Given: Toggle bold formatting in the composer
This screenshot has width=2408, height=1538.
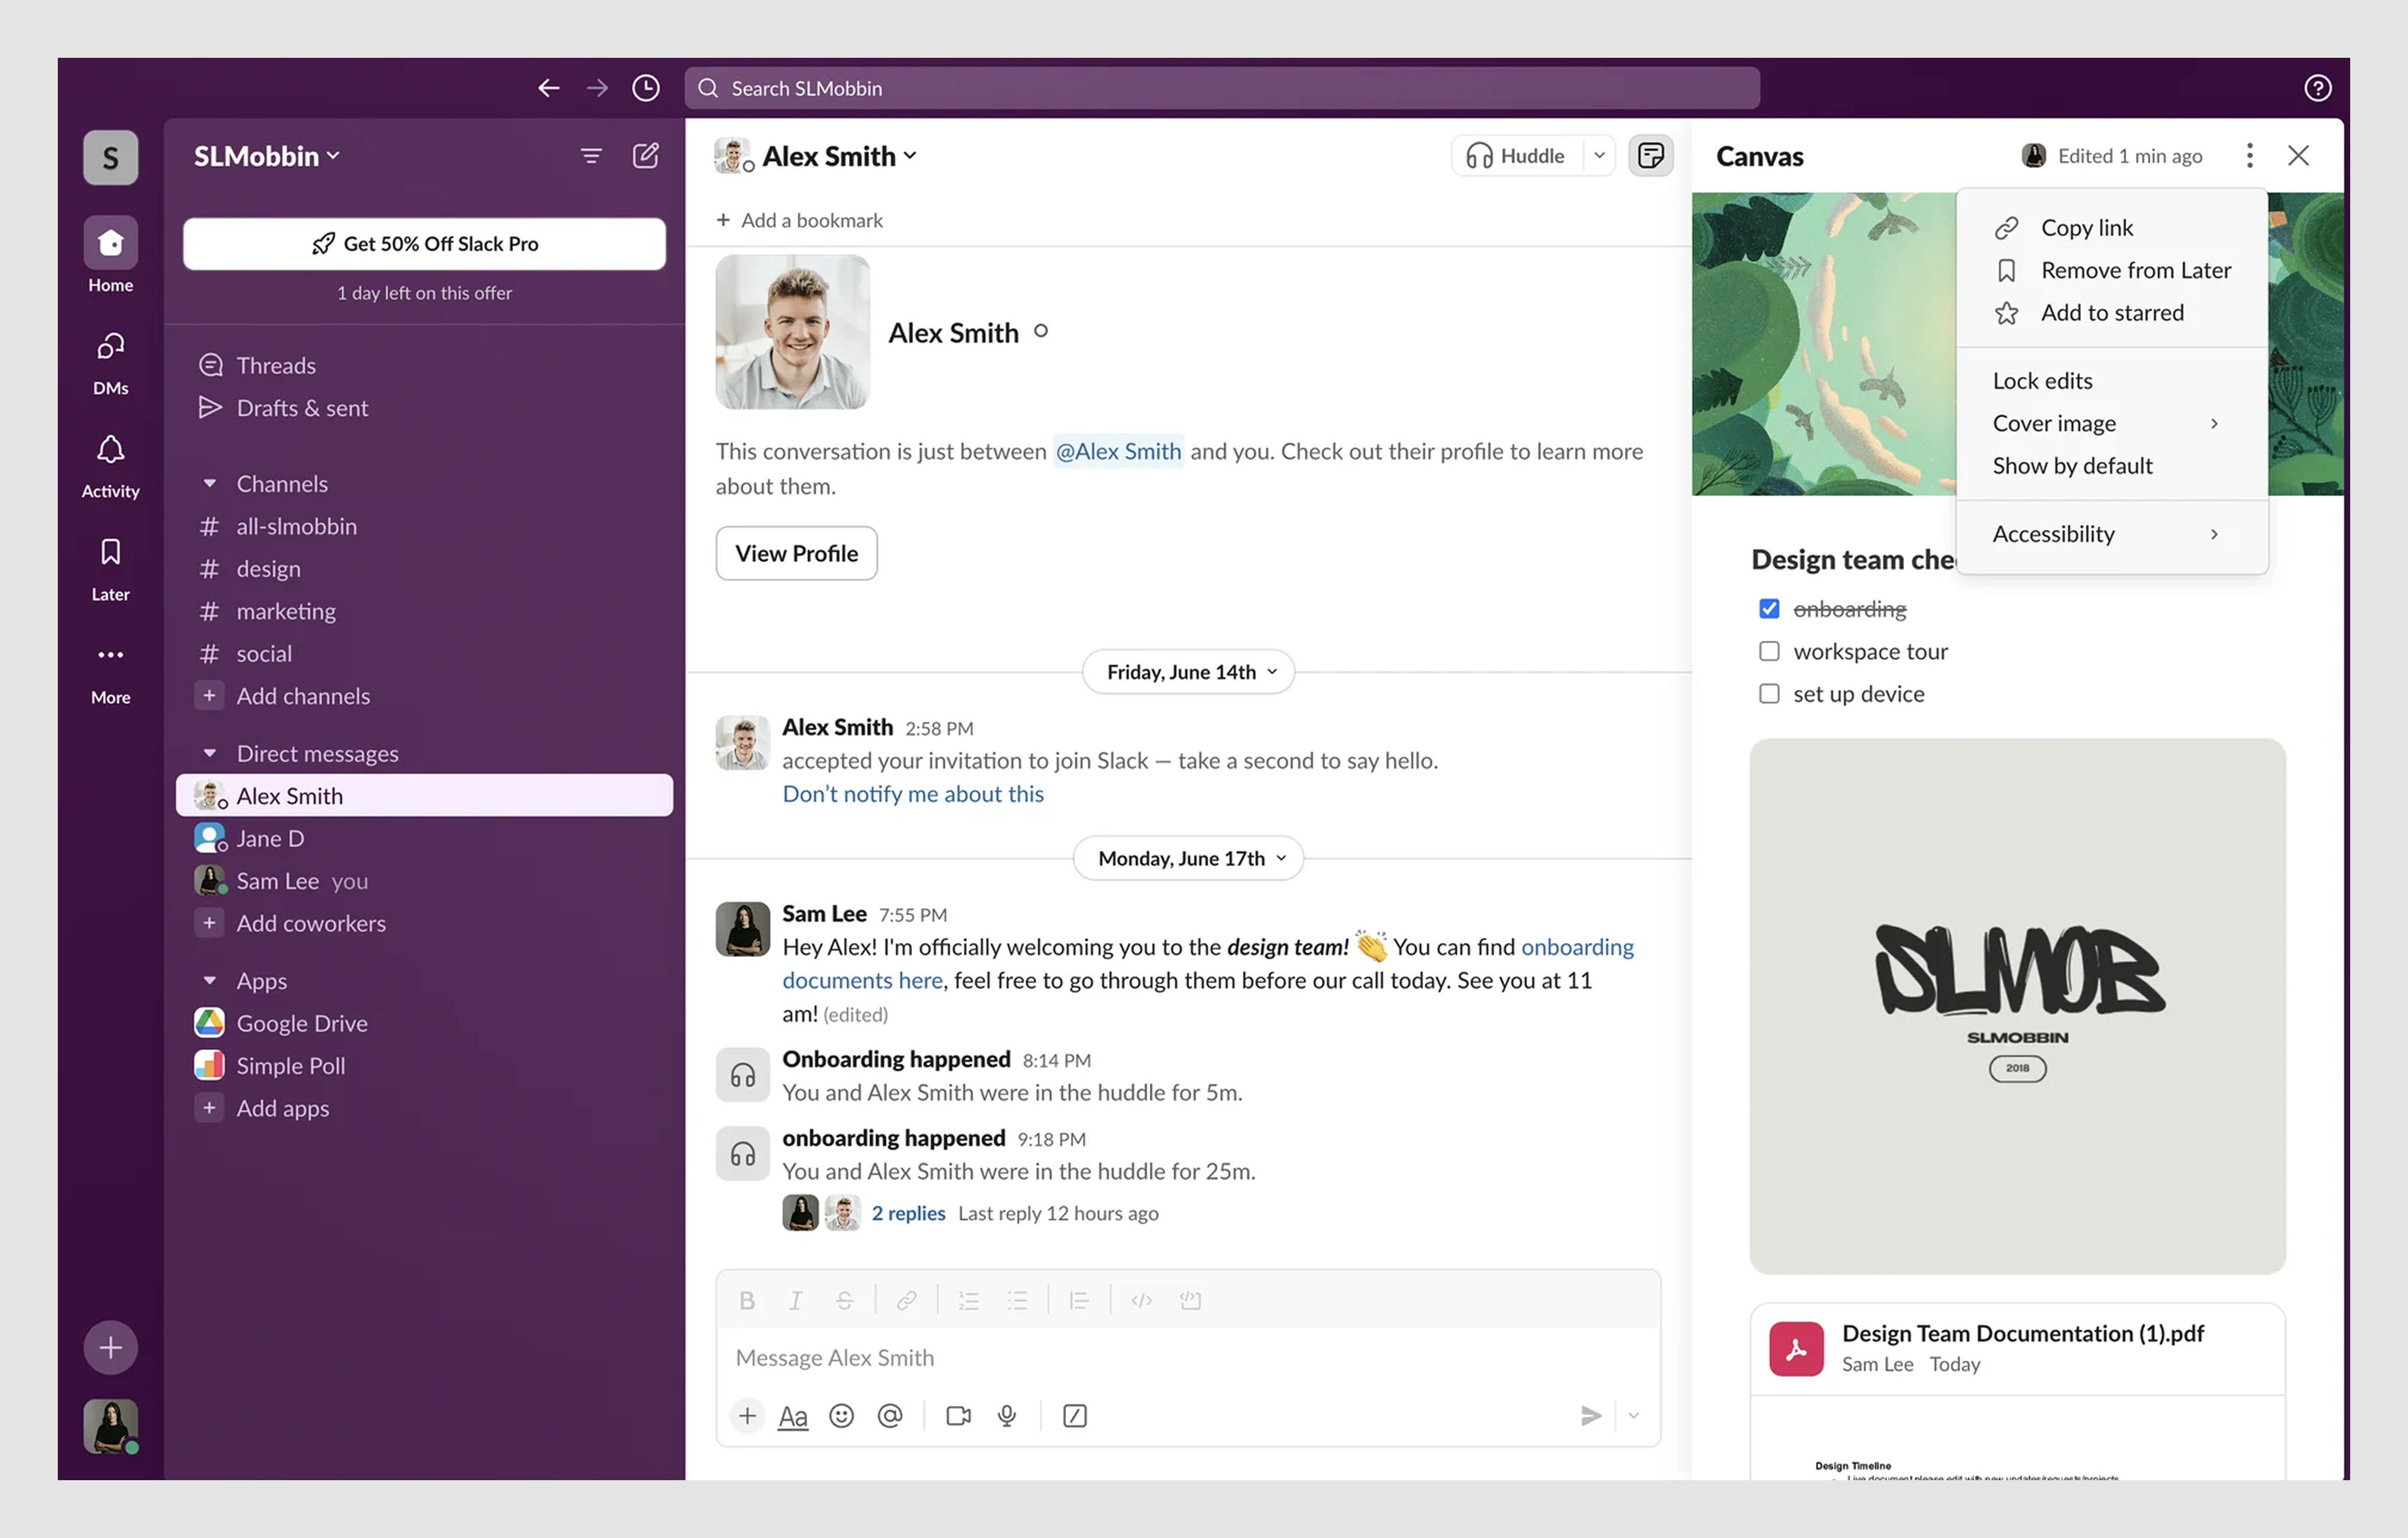Looking at the screenshot, I should point(746,1300).
